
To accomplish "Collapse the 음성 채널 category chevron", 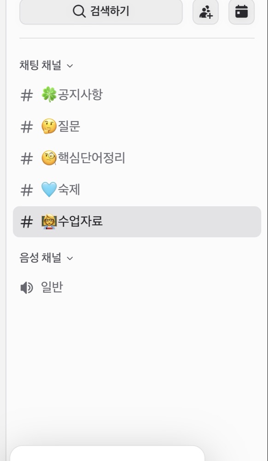I will click(70, 259).
